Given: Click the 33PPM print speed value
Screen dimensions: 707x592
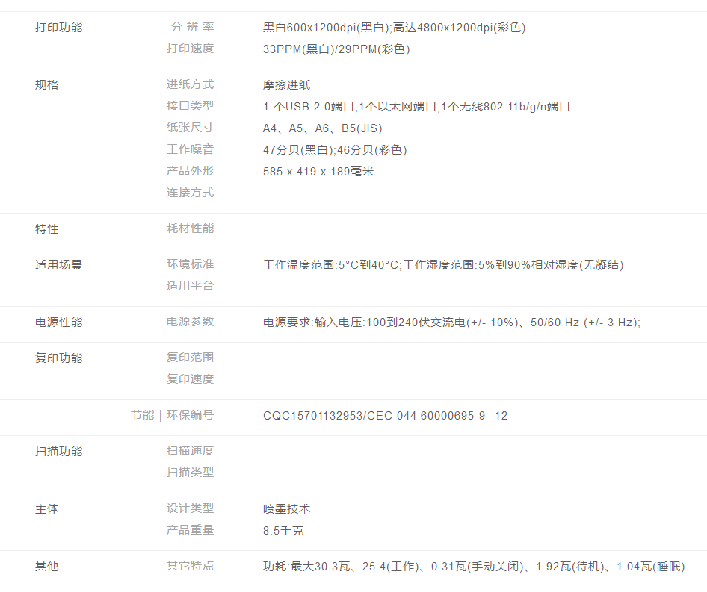Looking at the screenshot, I should pyautogui.click(x=336, y=49).
